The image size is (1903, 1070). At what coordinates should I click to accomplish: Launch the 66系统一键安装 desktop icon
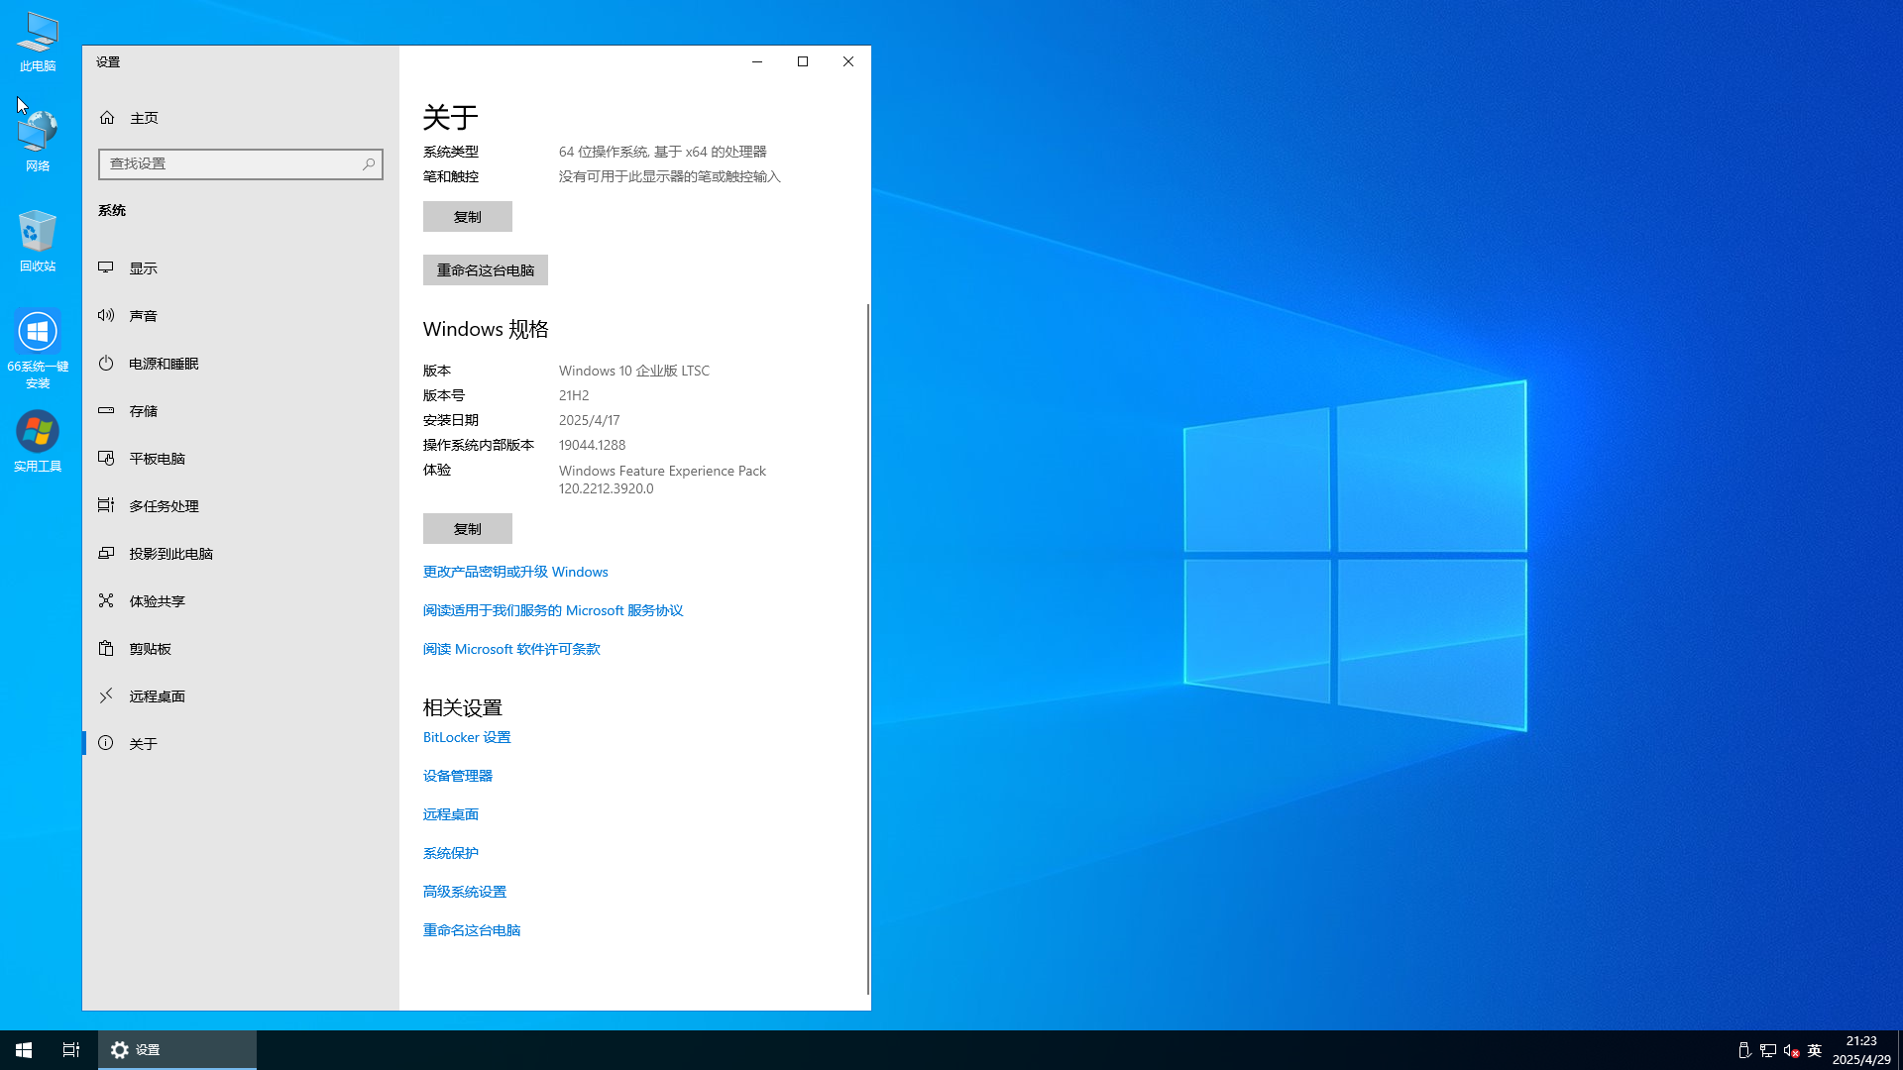[x=38, y=349]
